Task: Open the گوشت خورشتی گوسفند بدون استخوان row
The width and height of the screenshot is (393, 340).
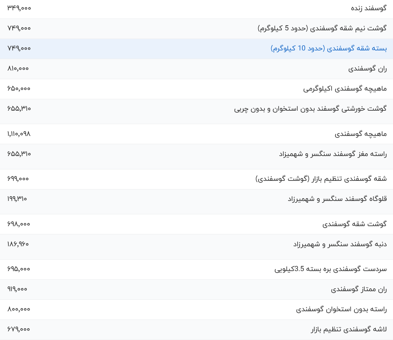Action: coord(311,109)
